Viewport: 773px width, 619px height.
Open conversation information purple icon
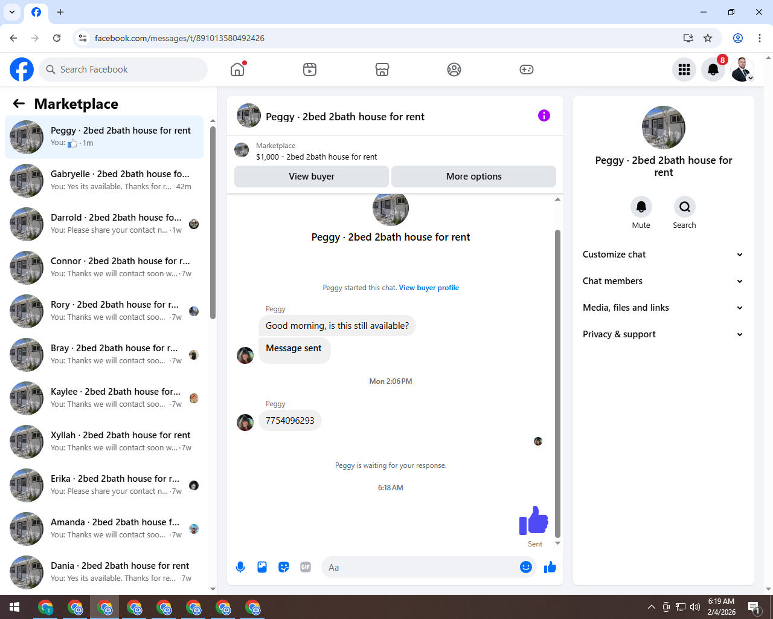click(x=544, y=115)
